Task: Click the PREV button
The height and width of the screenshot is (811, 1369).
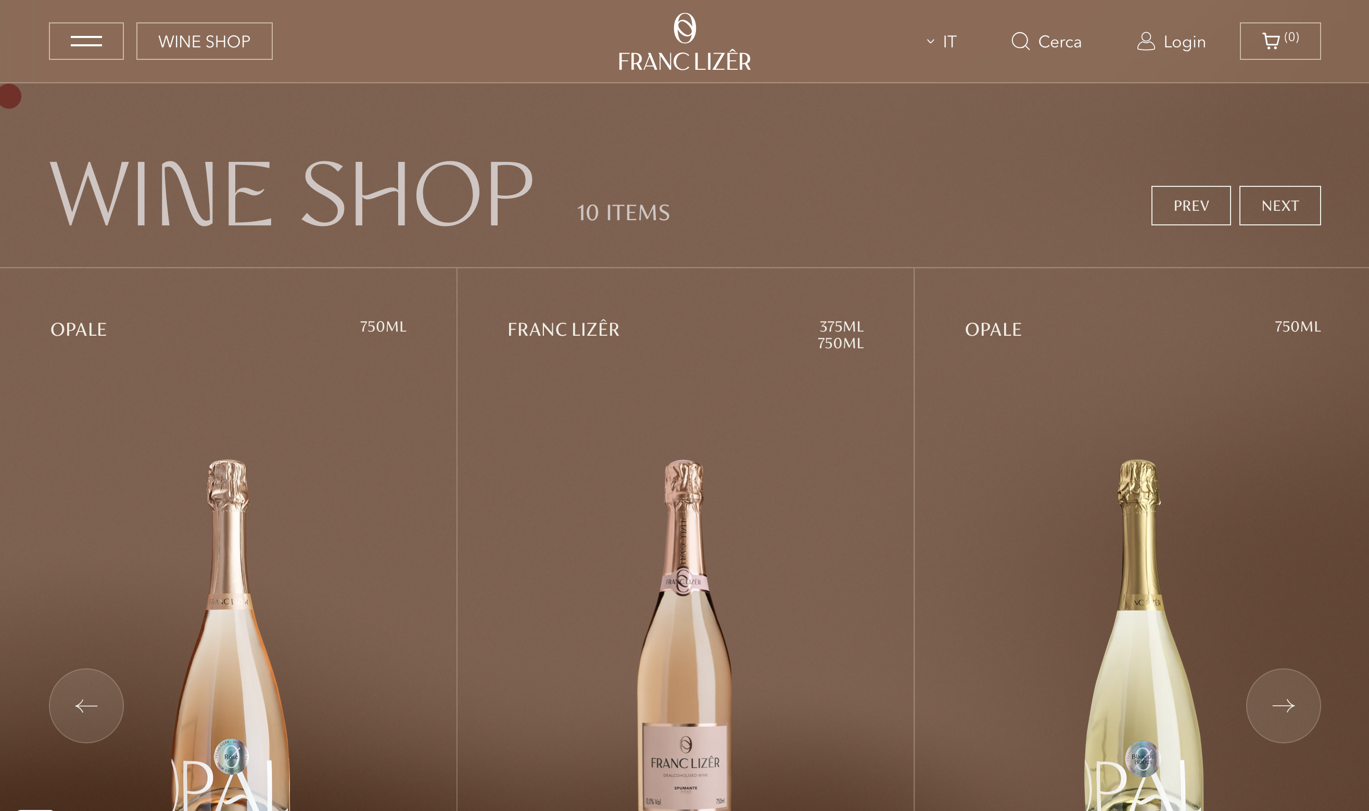Action: coord(1191,206)
